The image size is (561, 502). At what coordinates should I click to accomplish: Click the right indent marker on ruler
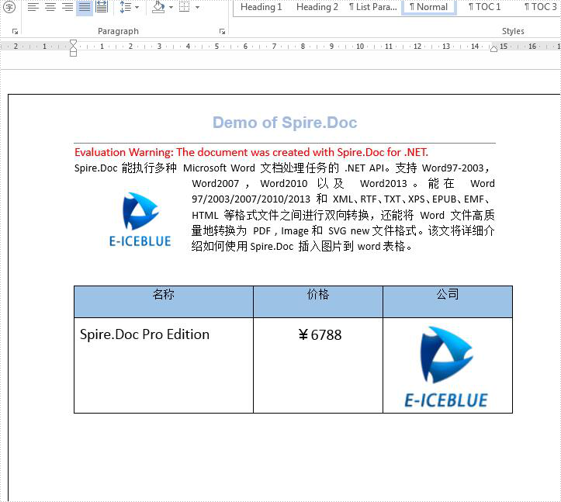click(494, 49)
